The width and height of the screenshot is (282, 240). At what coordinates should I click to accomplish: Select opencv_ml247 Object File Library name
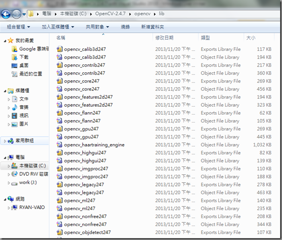pyautogui.click(x=80, y=208)
